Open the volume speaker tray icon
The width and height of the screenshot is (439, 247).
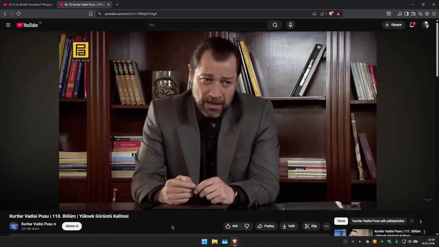pyautogui.click(x=409, y=242)
